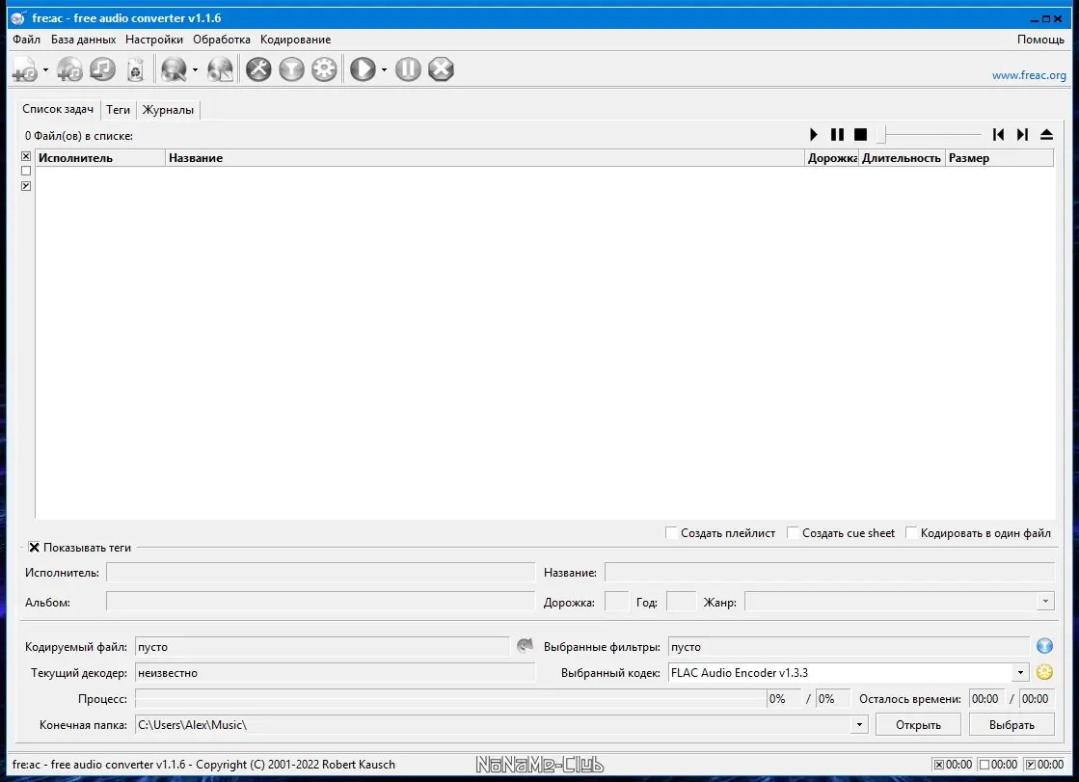The height and width of the screenshot is (782, 1079).
Task: Switch to the Теги tab
Action: 118,110
